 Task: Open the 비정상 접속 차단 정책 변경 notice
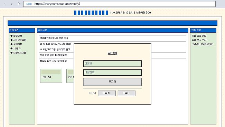pyautogui.click(x=53, y=61)
